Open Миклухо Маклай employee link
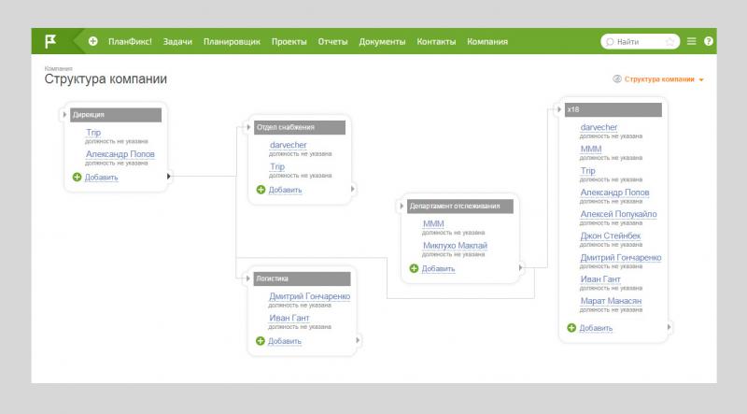Screen dimensions: 747x414 click(x=455, y=246)
